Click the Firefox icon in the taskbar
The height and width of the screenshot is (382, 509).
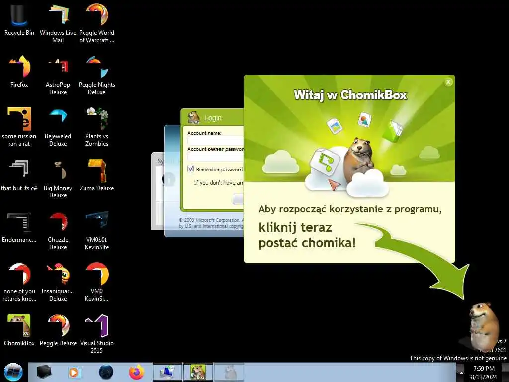coord(136,372)
